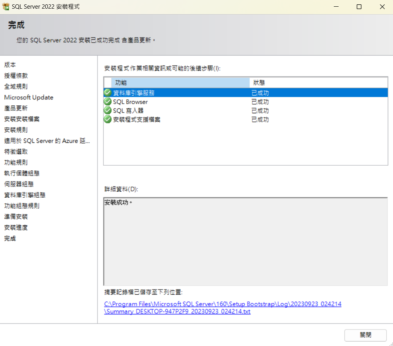Click inside the 詳細資料 text box
Viewport: 393px width, 346px height.
(245, 241)
